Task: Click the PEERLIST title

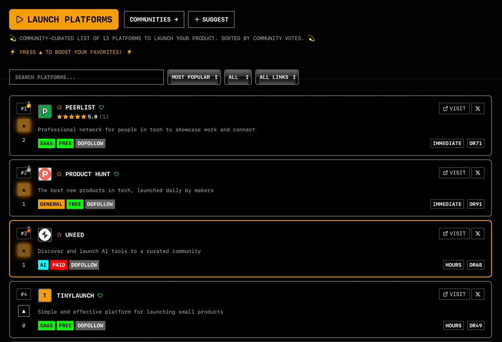Action: (80, 107)
